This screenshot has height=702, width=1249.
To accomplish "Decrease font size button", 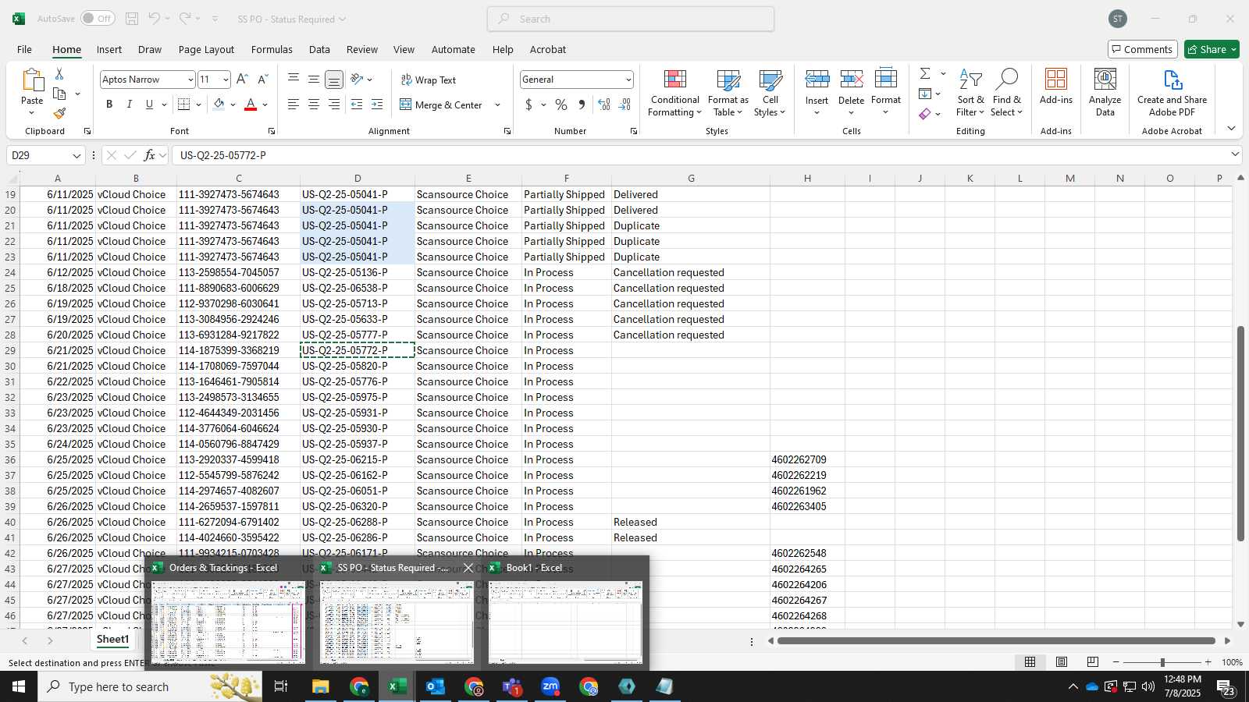I will point(262,80).
